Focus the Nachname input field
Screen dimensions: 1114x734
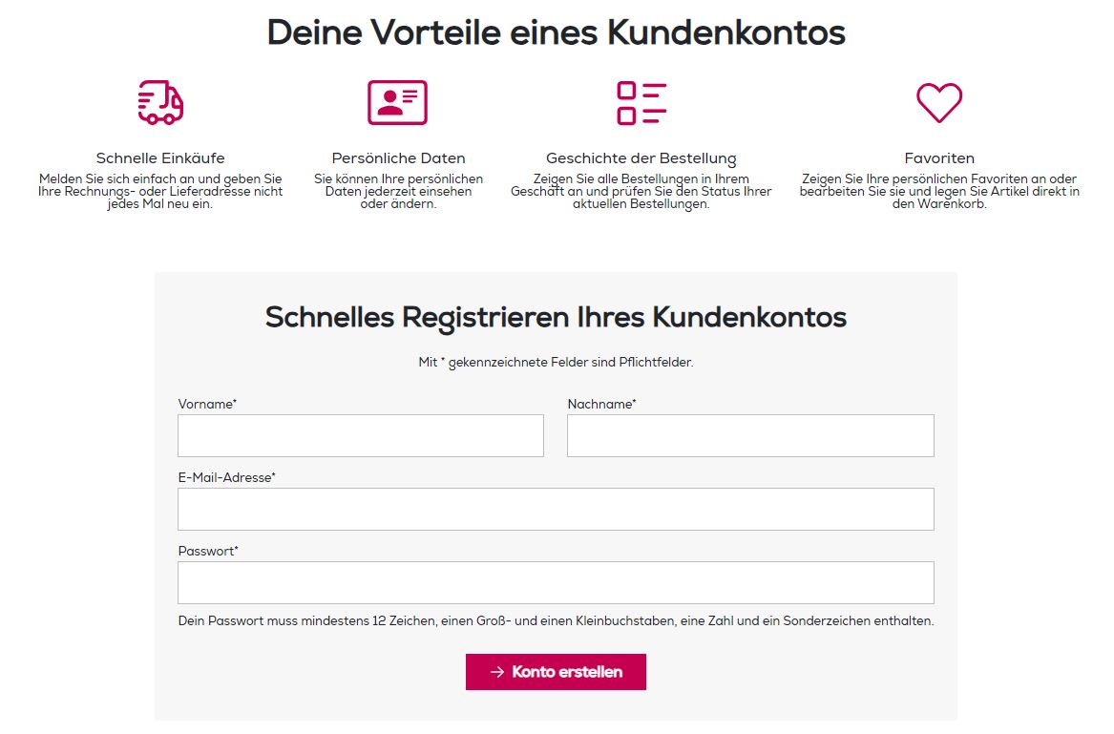750,435
